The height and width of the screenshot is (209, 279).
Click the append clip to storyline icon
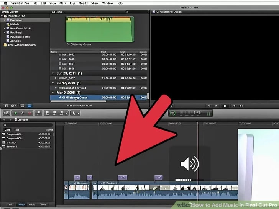point(62,113)
